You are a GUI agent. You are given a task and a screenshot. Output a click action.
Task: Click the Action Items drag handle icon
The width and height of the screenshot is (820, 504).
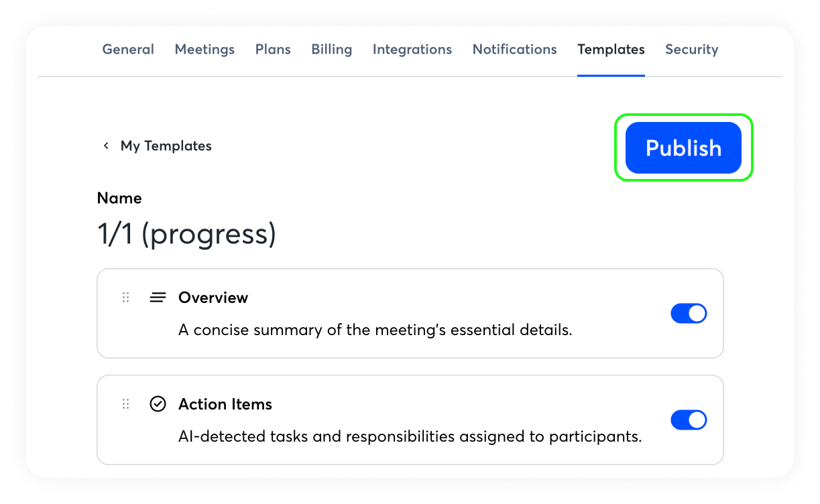(x=125, y=404)
